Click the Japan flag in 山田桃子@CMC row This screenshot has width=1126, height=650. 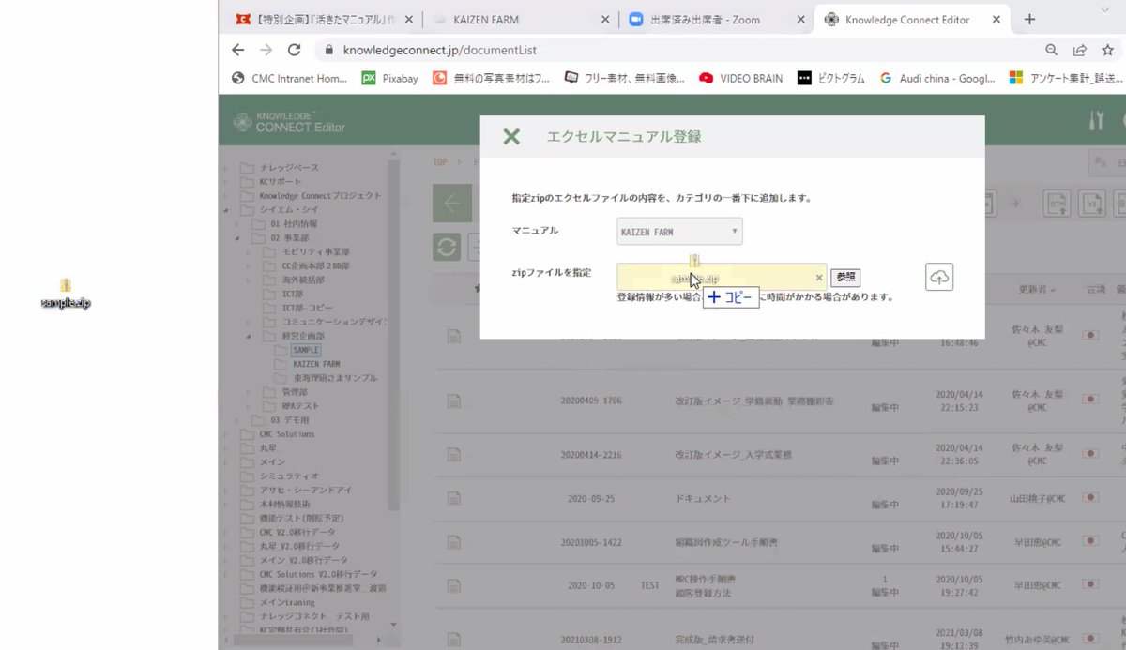click(x=1090, y=500)
